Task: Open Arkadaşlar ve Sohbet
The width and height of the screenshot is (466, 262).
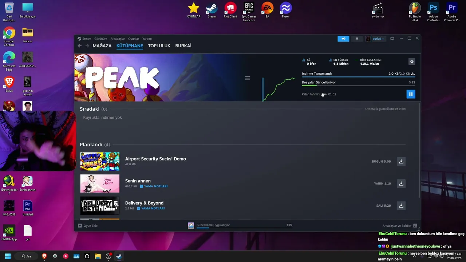Action: pos(400,226)
